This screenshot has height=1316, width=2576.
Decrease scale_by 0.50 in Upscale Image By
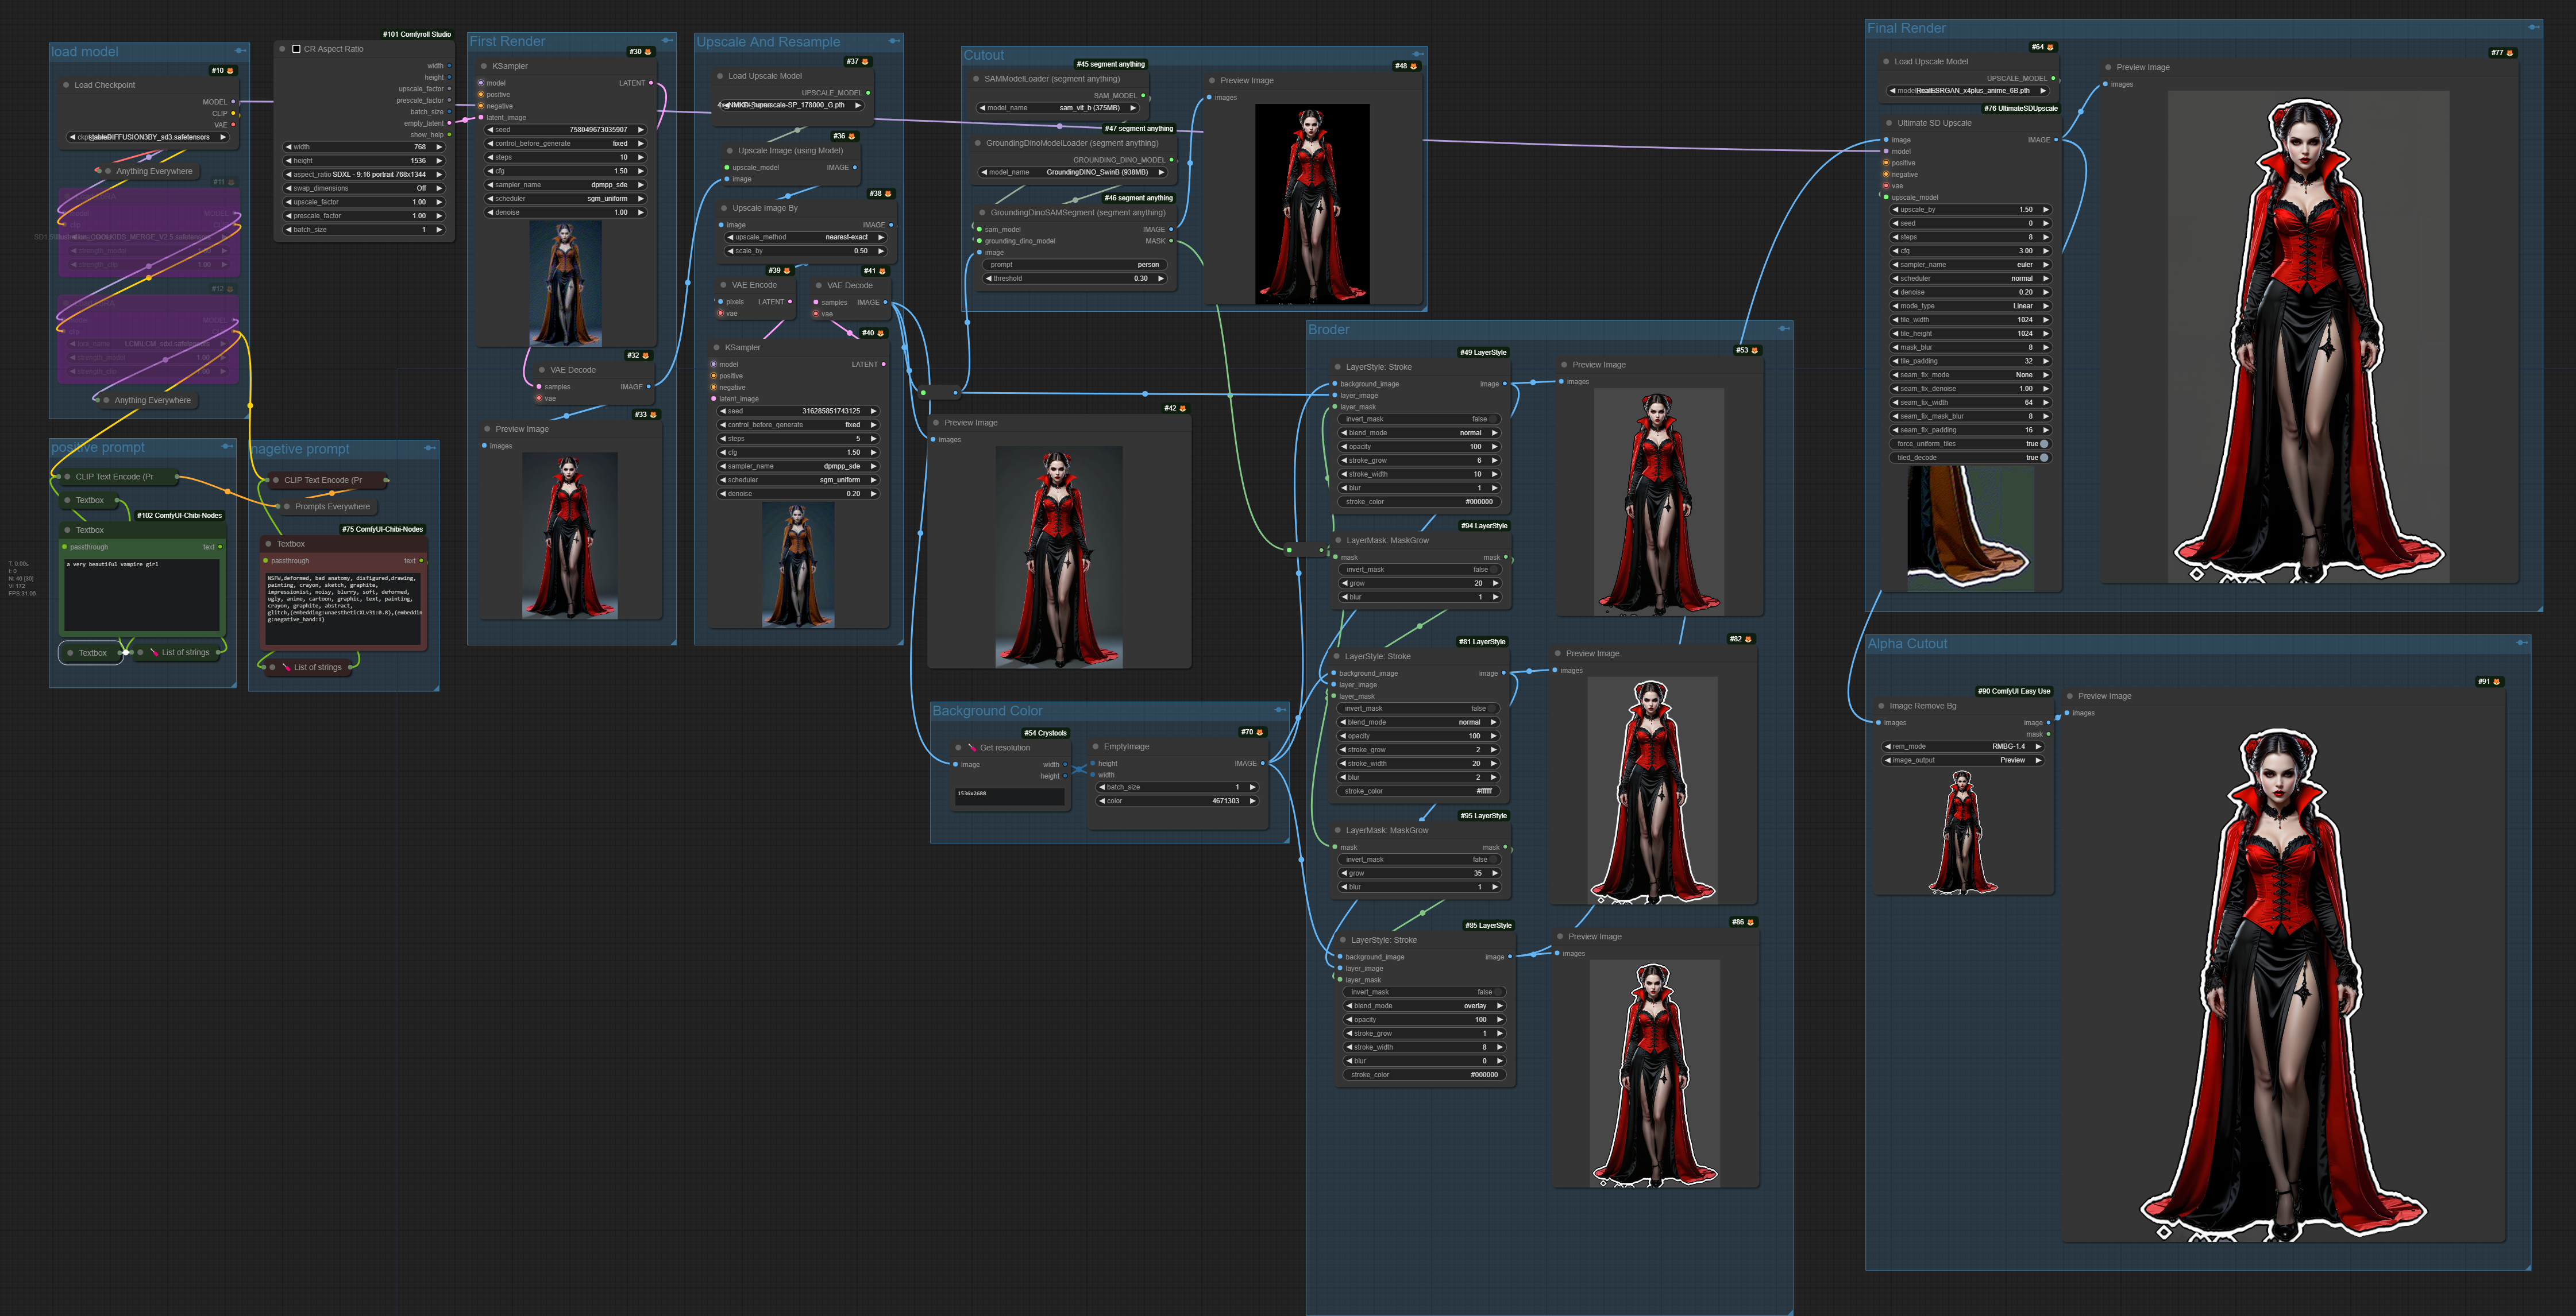click(730, 251)
